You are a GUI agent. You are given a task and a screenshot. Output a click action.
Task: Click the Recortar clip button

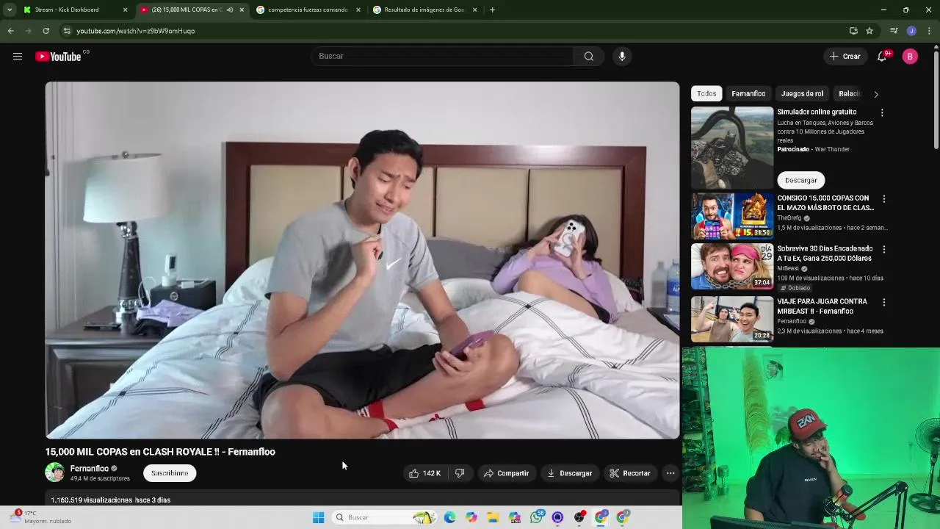pos(630,473)
